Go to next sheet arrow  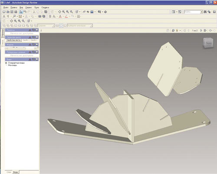click(x=201, y=30)
